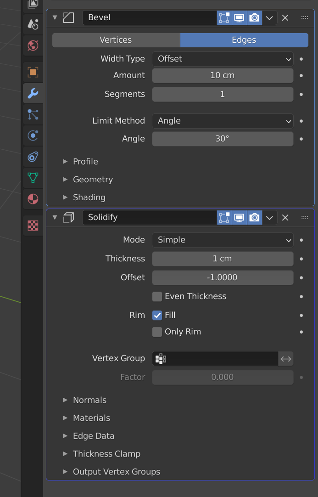Click animate dot beside Limit Method
Image resolution: width=318 pixels, height=497 pixels.
301,121
